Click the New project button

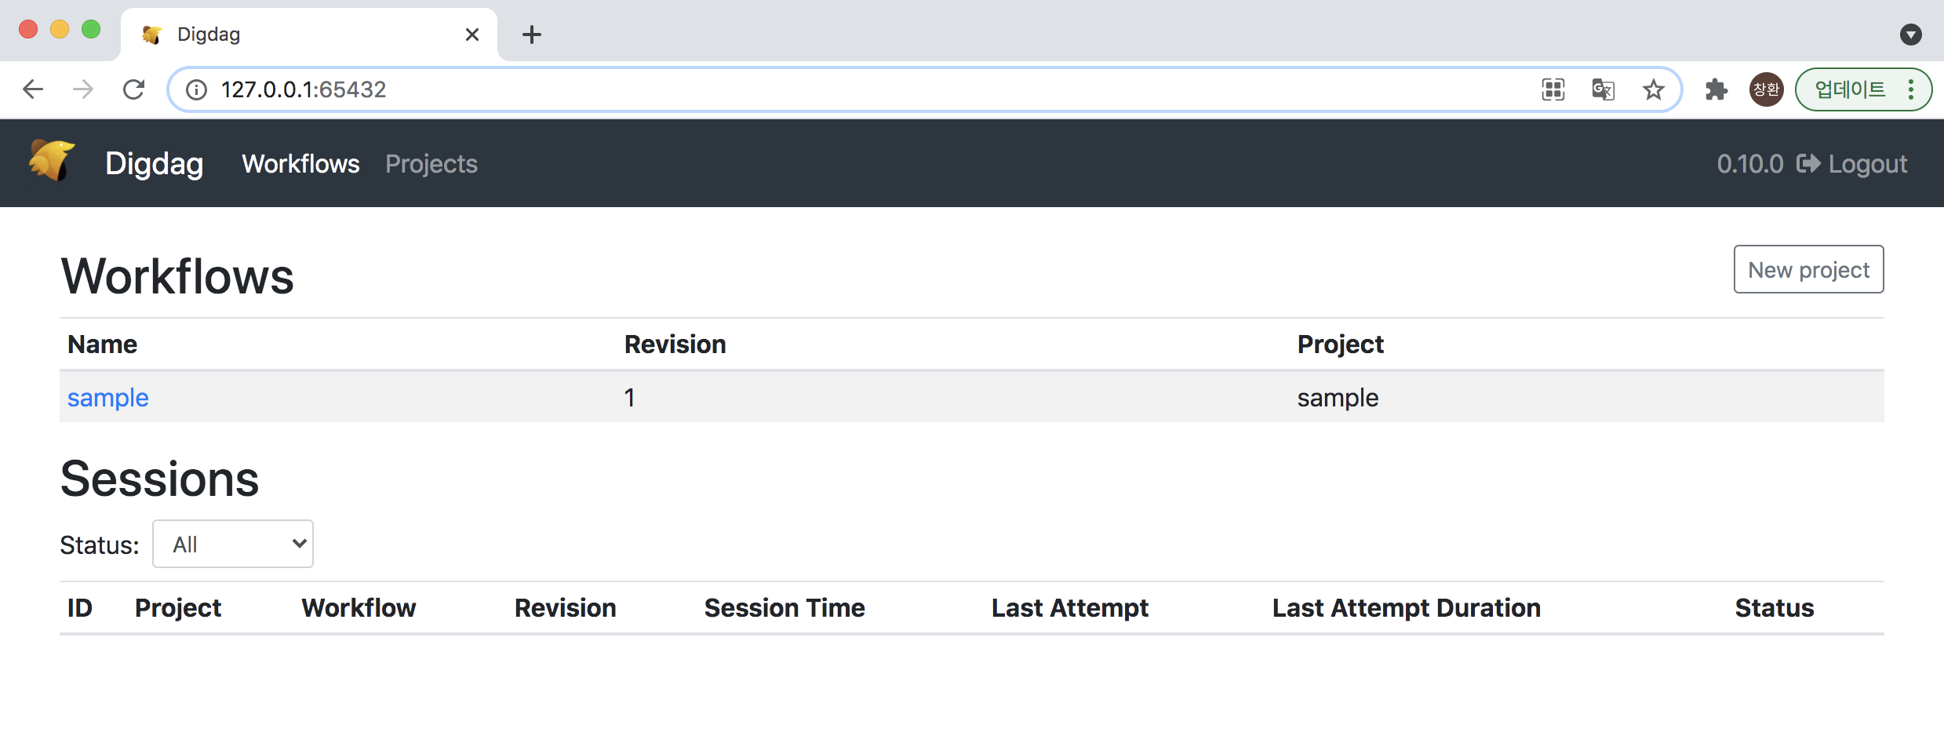pyautogui.click(x=1807, y=270)
